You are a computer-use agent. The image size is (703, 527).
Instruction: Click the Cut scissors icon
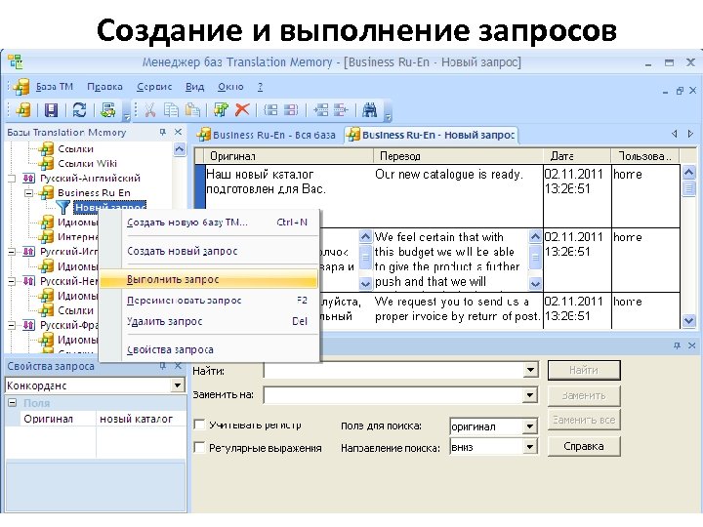tap(150, 109)
